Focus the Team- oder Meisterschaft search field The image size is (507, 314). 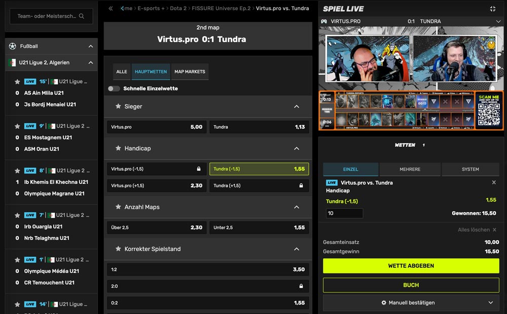tap(51, 16)
